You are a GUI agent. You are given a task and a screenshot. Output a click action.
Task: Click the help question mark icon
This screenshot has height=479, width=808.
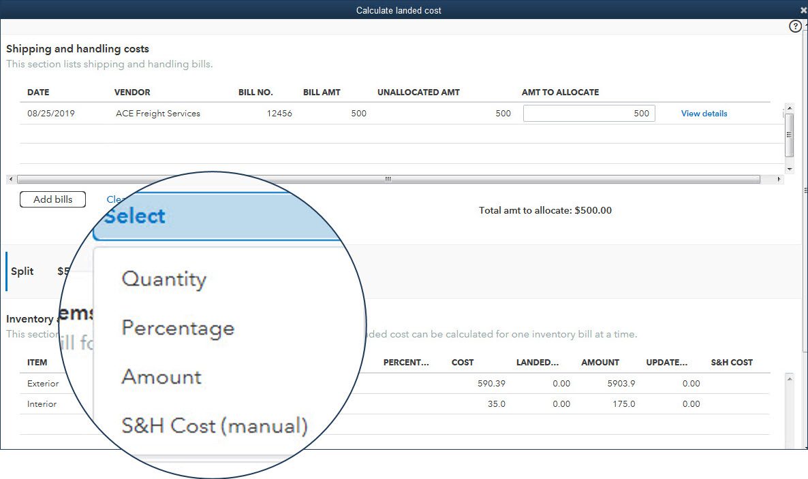pyautogui.click(x=795, y=27)
